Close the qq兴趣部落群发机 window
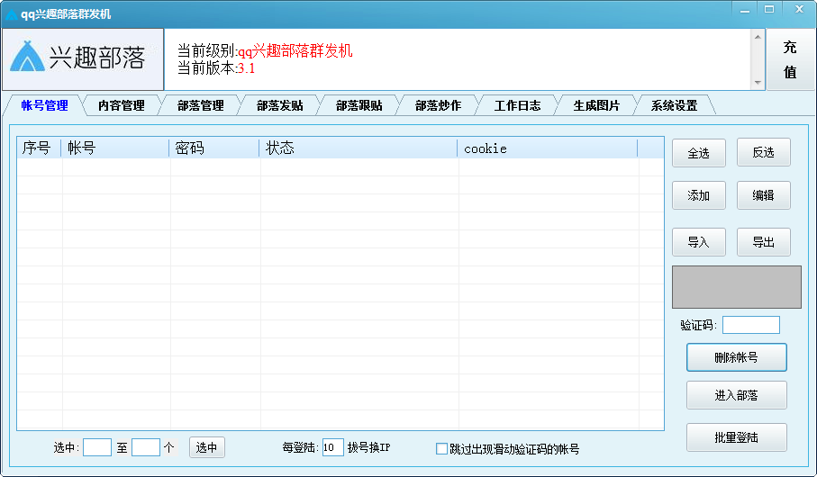Image resolution: width=817 pixels, height=477 pixels. tap(799, 9)
